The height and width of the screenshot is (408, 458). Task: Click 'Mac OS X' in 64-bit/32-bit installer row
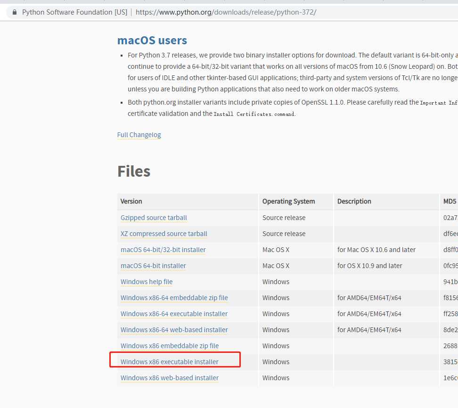coord(276,250)
